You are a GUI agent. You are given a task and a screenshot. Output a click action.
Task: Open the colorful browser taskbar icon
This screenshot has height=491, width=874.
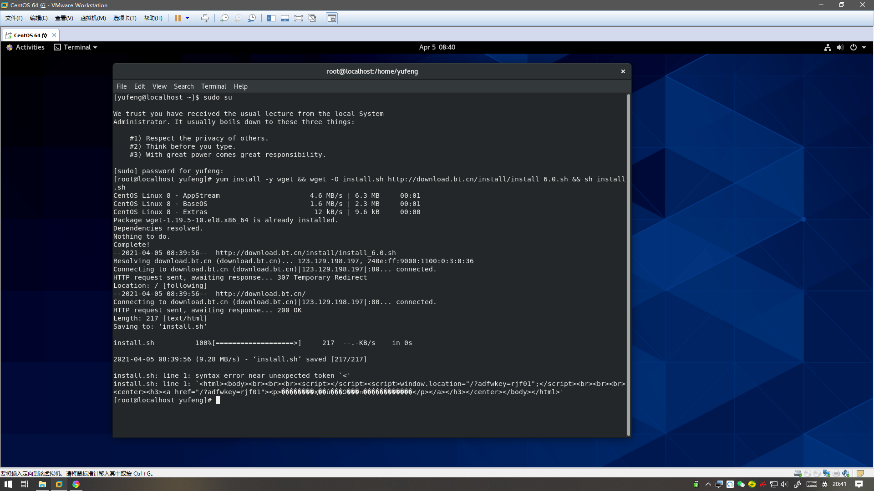pyautogui.click(x=76, y=484)
